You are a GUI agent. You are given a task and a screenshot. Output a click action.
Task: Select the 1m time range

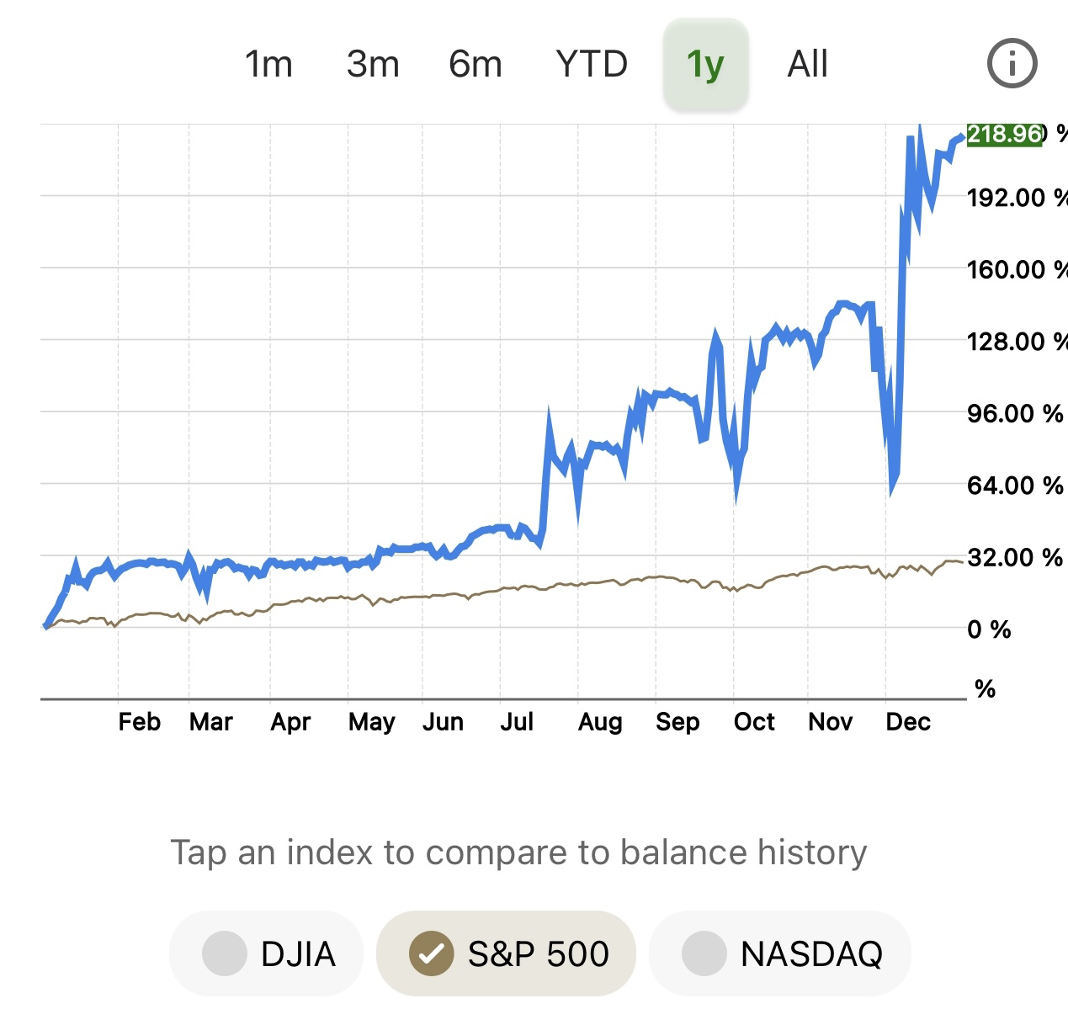268,64
